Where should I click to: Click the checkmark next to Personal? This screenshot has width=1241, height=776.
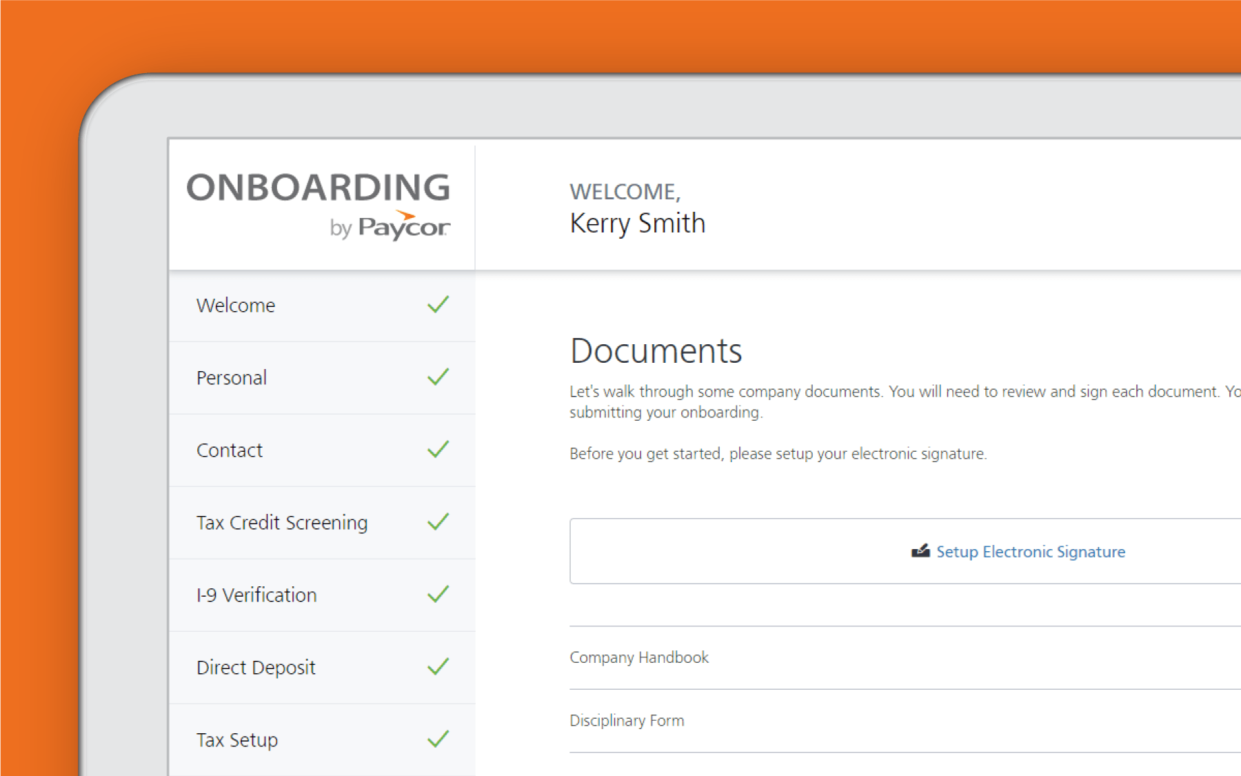438,377
